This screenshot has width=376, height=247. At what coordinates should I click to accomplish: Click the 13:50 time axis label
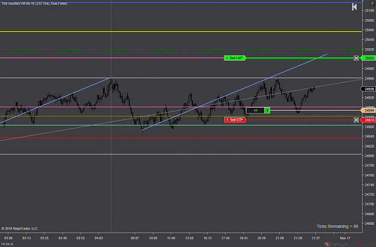pos(189,238)
